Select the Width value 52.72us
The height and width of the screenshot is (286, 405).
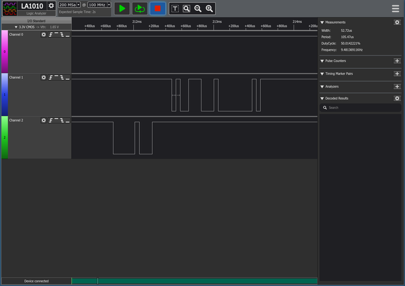[346, 30]
